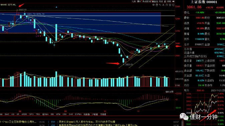The height and width of the screenshot is (126, 225).
Task: Click the 指标说明 button
Action: 169,92
